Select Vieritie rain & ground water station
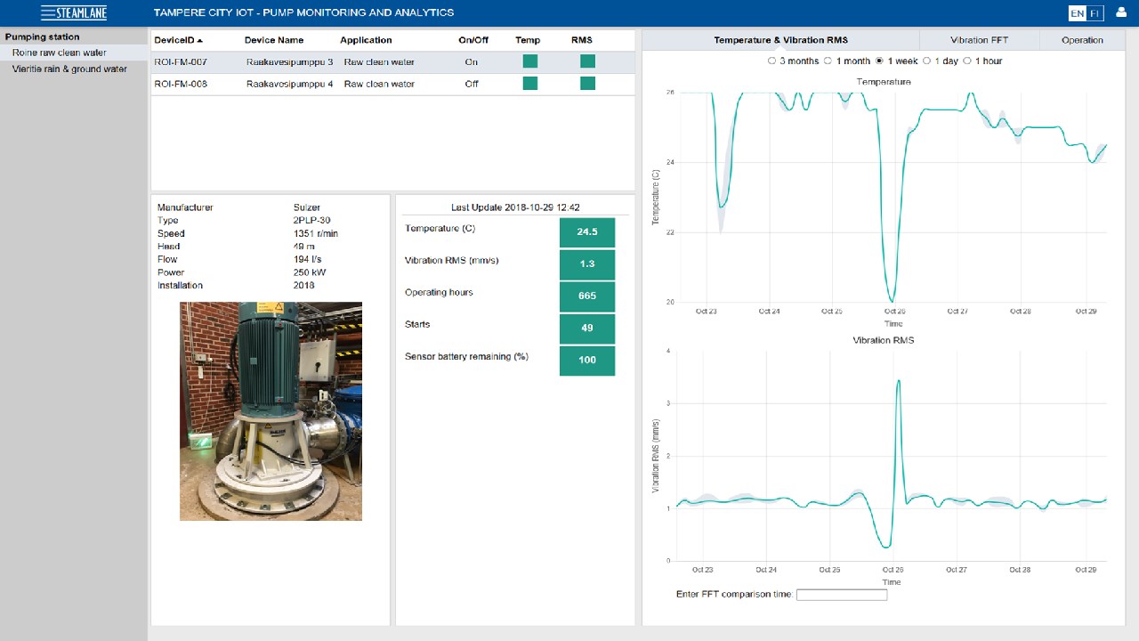The image size is (1139, 641). click(69, 69)
